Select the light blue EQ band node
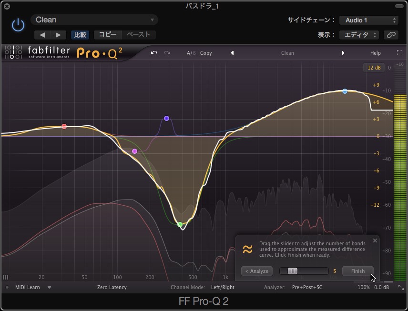Viewport: 408px width, 311px height. pyautogui.click(x=345, y=91)
